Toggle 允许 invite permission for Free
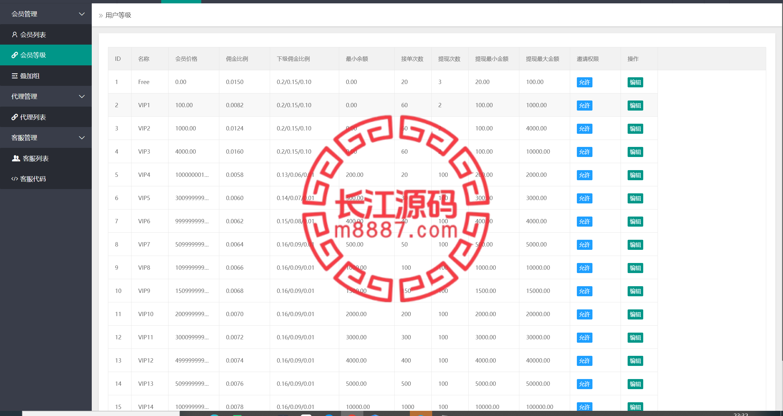Image resolution: width=783 pixels, height=416 pixels. pyautogui.click(x=584, y=82)
